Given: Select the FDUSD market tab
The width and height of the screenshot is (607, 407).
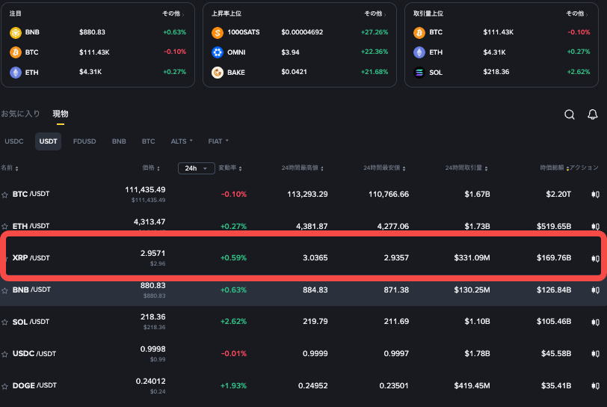Looking at the screenshot, I should [84, 141].
